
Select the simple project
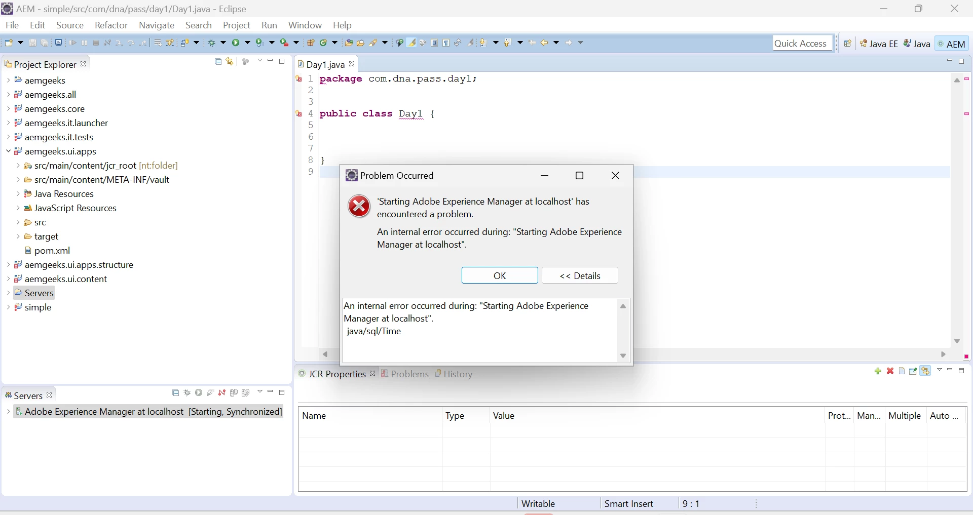coord(32,307)
